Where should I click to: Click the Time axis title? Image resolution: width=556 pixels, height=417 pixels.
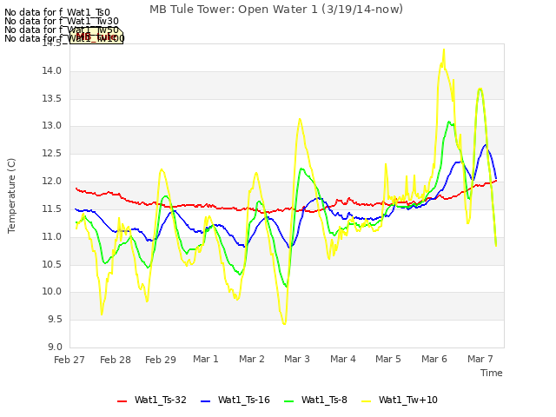[x=492, y=373]
